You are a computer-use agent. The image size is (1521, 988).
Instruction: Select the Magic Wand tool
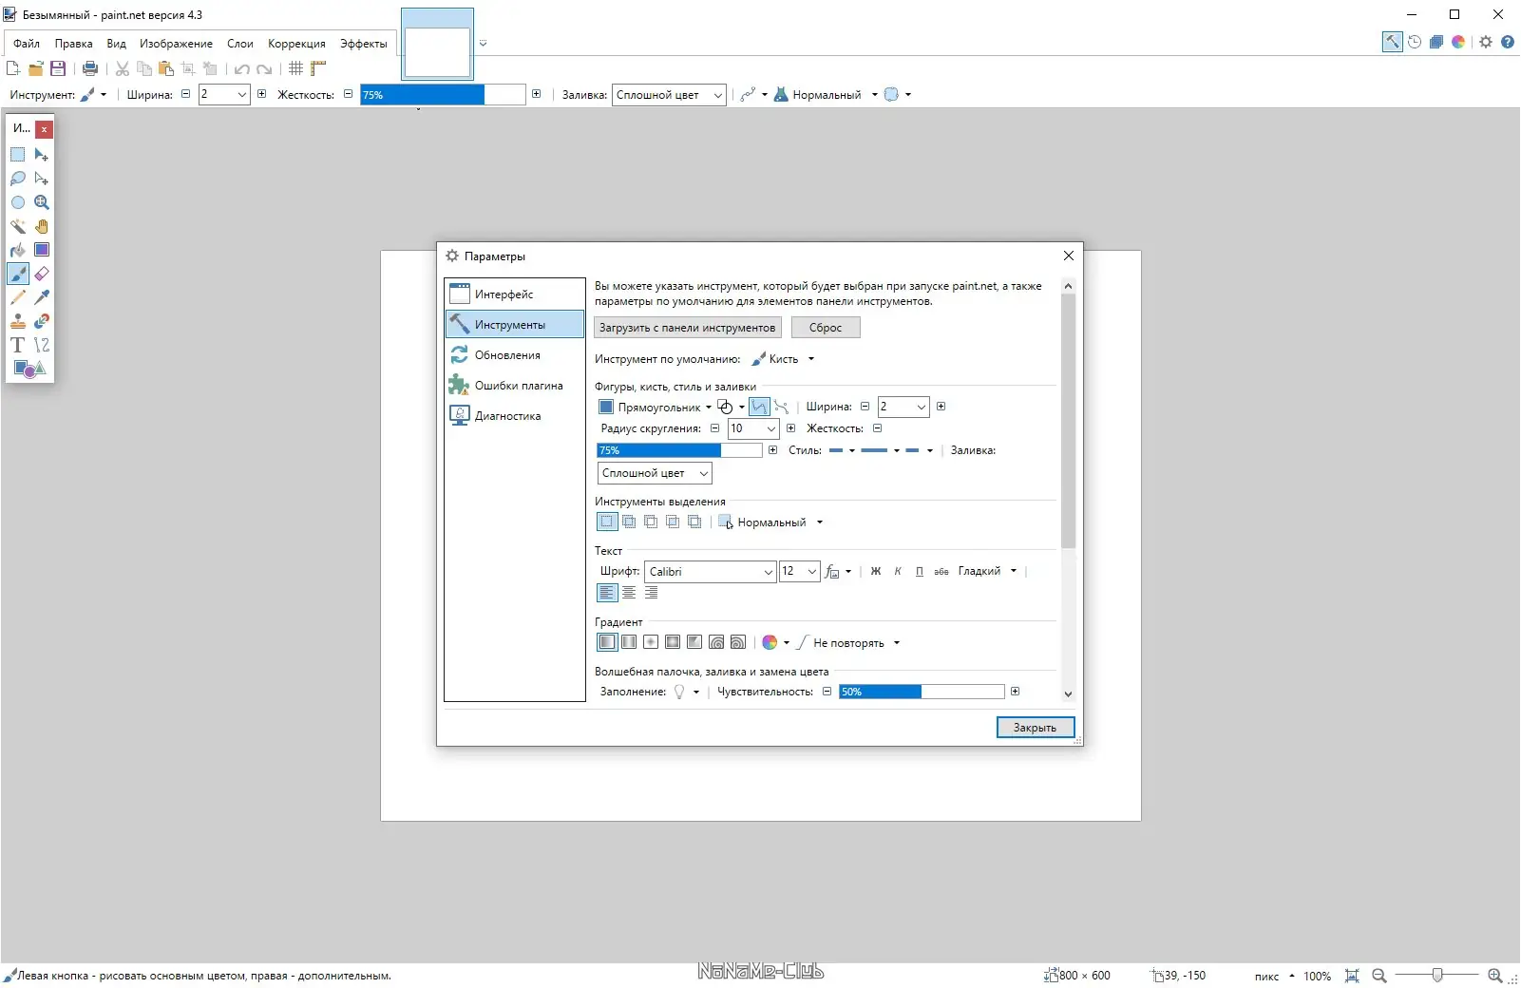tap(18, 226)
